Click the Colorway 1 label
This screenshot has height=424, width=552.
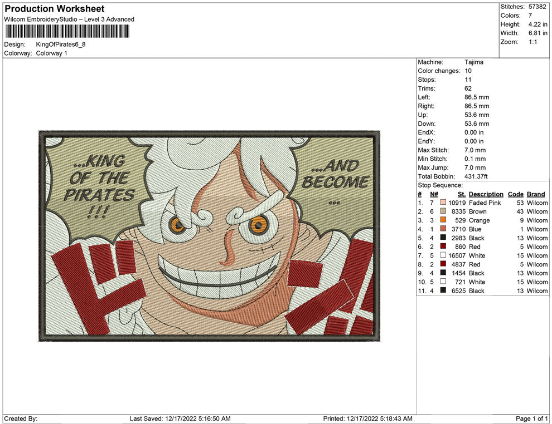[52, 53]
